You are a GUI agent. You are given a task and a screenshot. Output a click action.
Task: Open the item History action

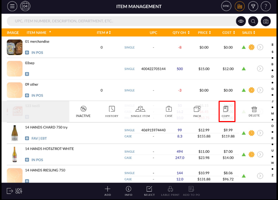pos(112,111)
